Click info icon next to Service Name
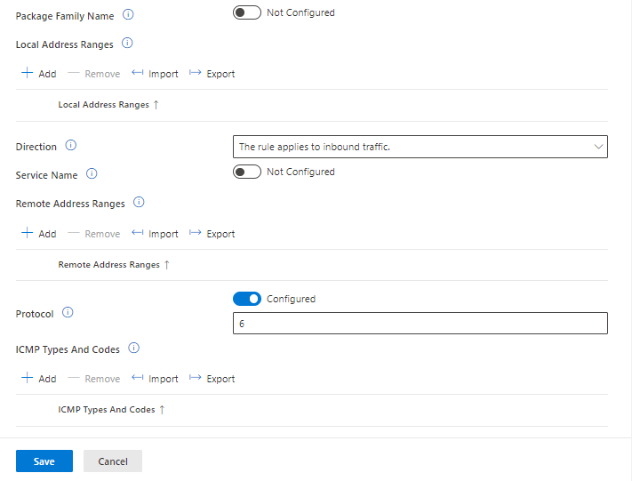 (92, 174)
